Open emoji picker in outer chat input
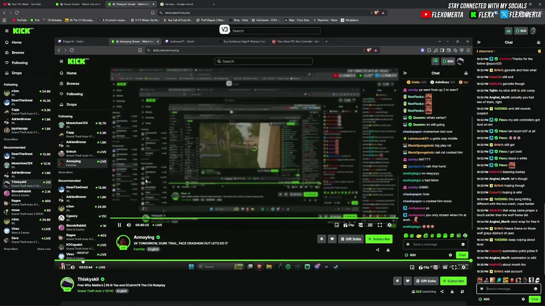 click(x=536, y=289)
